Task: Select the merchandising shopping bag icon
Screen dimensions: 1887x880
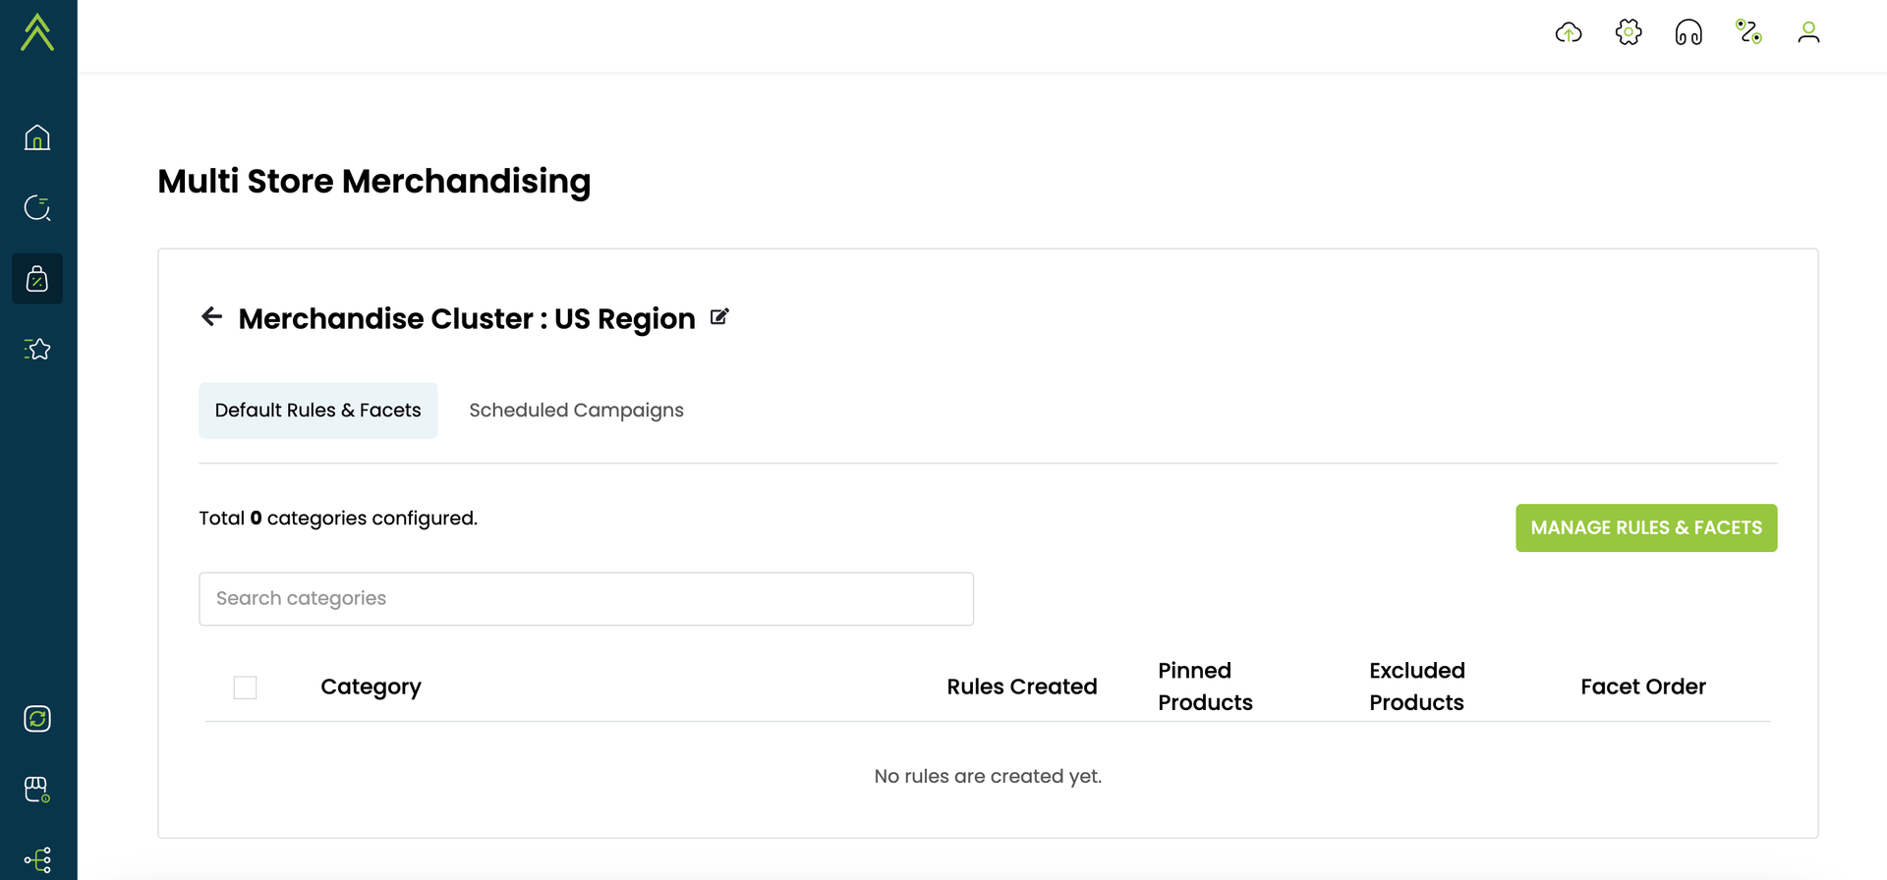Action: 37,279
